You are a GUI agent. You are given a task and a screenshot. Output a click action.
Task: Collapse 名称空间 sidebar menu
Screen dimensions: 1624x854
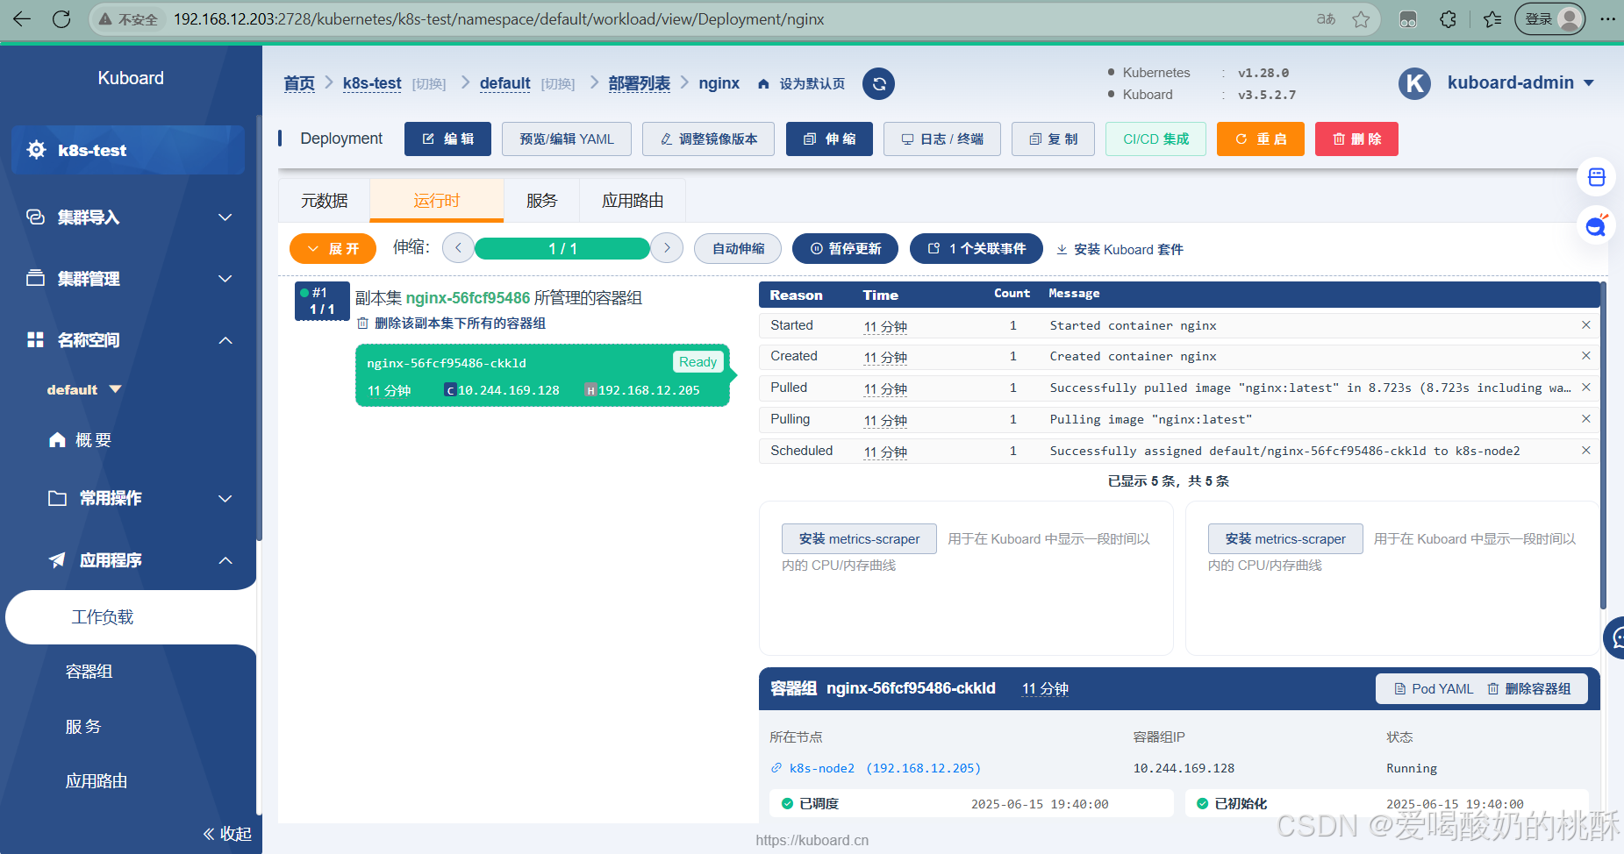[x=128, y=339]
